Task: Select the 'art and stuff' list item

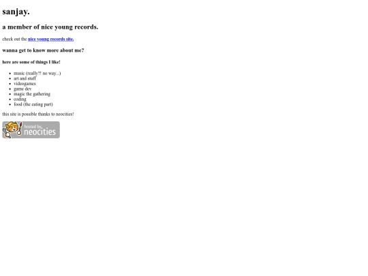Action: (x=25, y=78)
